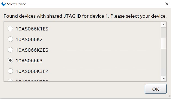Click the scrollbar down arrow
The width and height of the screenshot is (171, 99).
click(x=164, y=79)
